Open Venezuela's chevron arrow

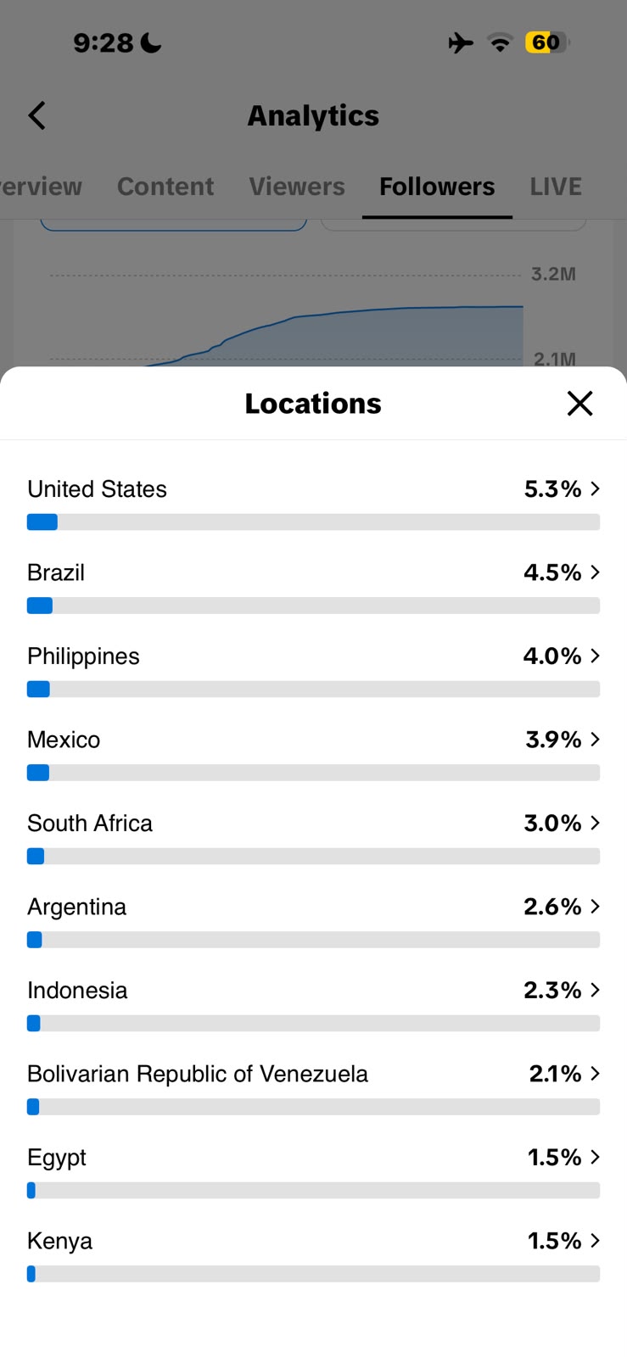pyautogui.click(x=595, y=1074)
